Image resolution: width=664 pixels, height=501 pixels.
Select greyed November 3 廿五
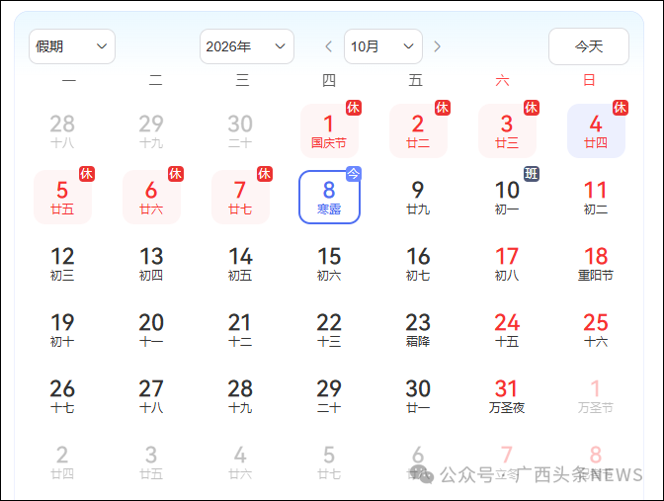[x=151, y=461]
